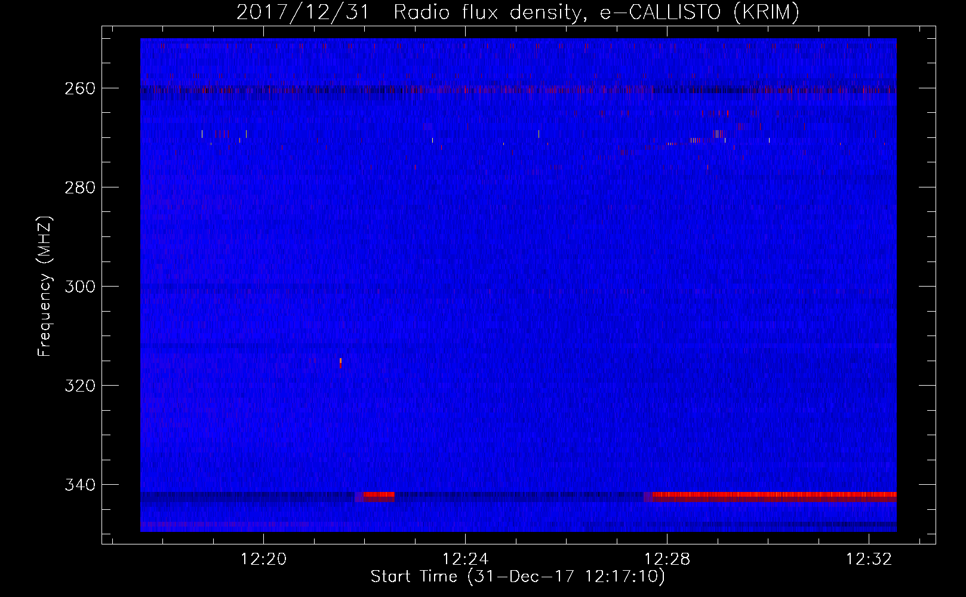
Task: Click the 300 frequency tick label
Action: click(x=79, y=287)
